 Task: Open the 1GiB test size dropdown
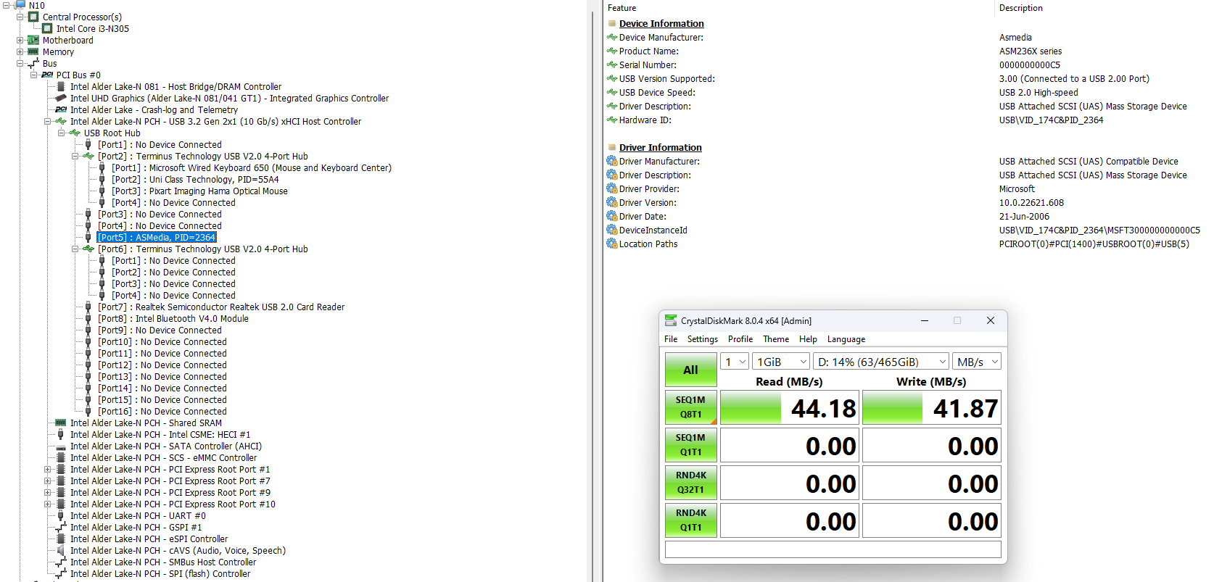click(x=781, y=362)
